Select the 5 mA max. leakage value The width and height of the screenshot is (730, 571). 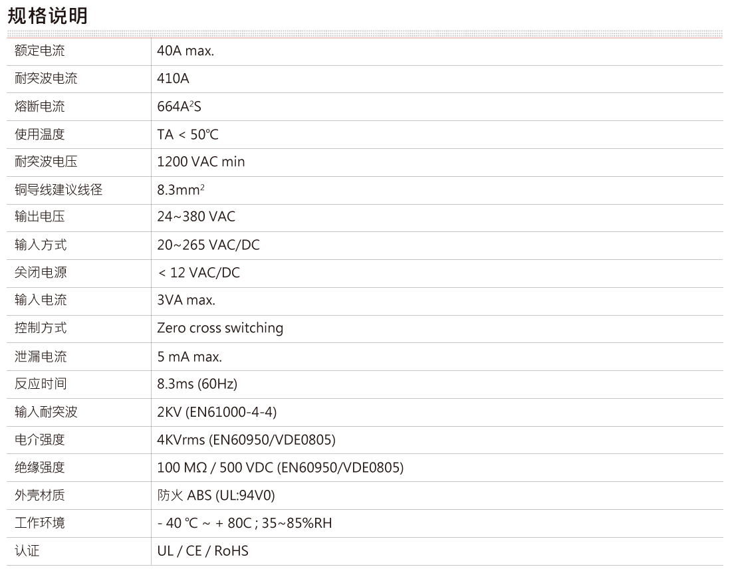pos(189,357)
